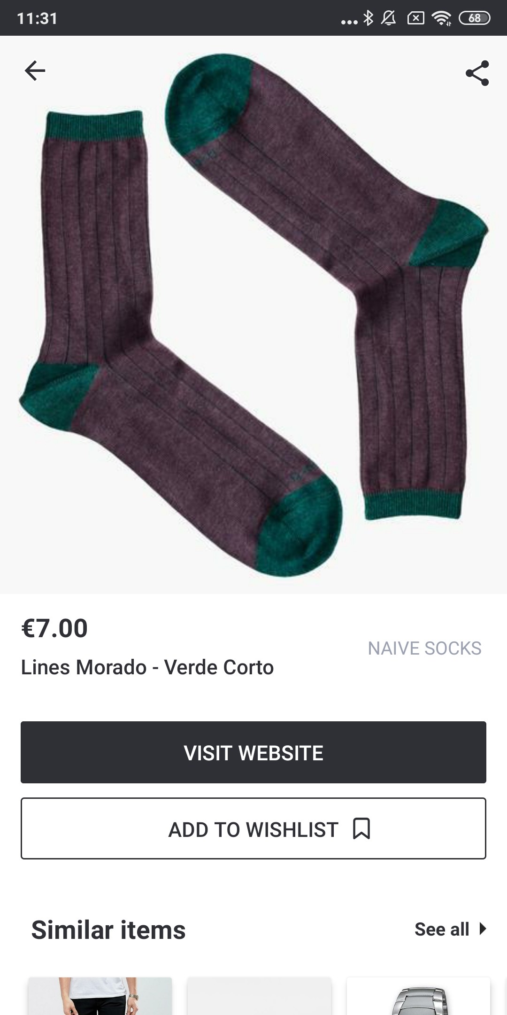
Task: Tap the Bluetooth status icon
Action: (x=369, y=18)
